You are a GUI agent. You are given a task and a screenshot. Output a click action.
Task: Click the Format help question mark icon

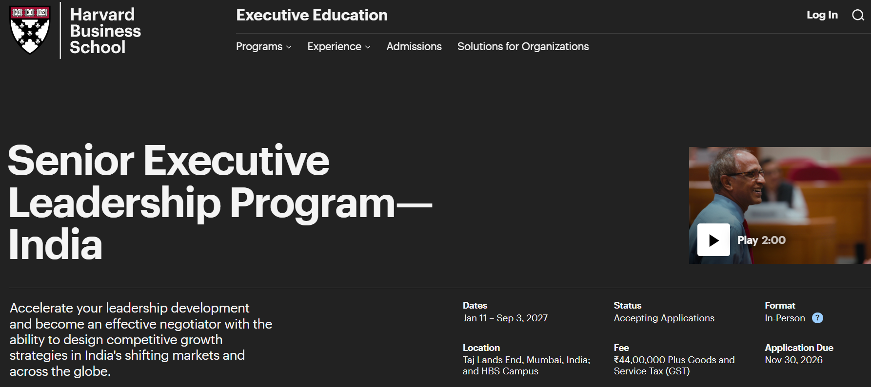click(x=817, y=318)
